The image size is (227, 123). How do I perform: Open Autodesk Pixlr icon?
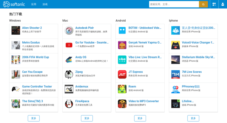point(69,31)
